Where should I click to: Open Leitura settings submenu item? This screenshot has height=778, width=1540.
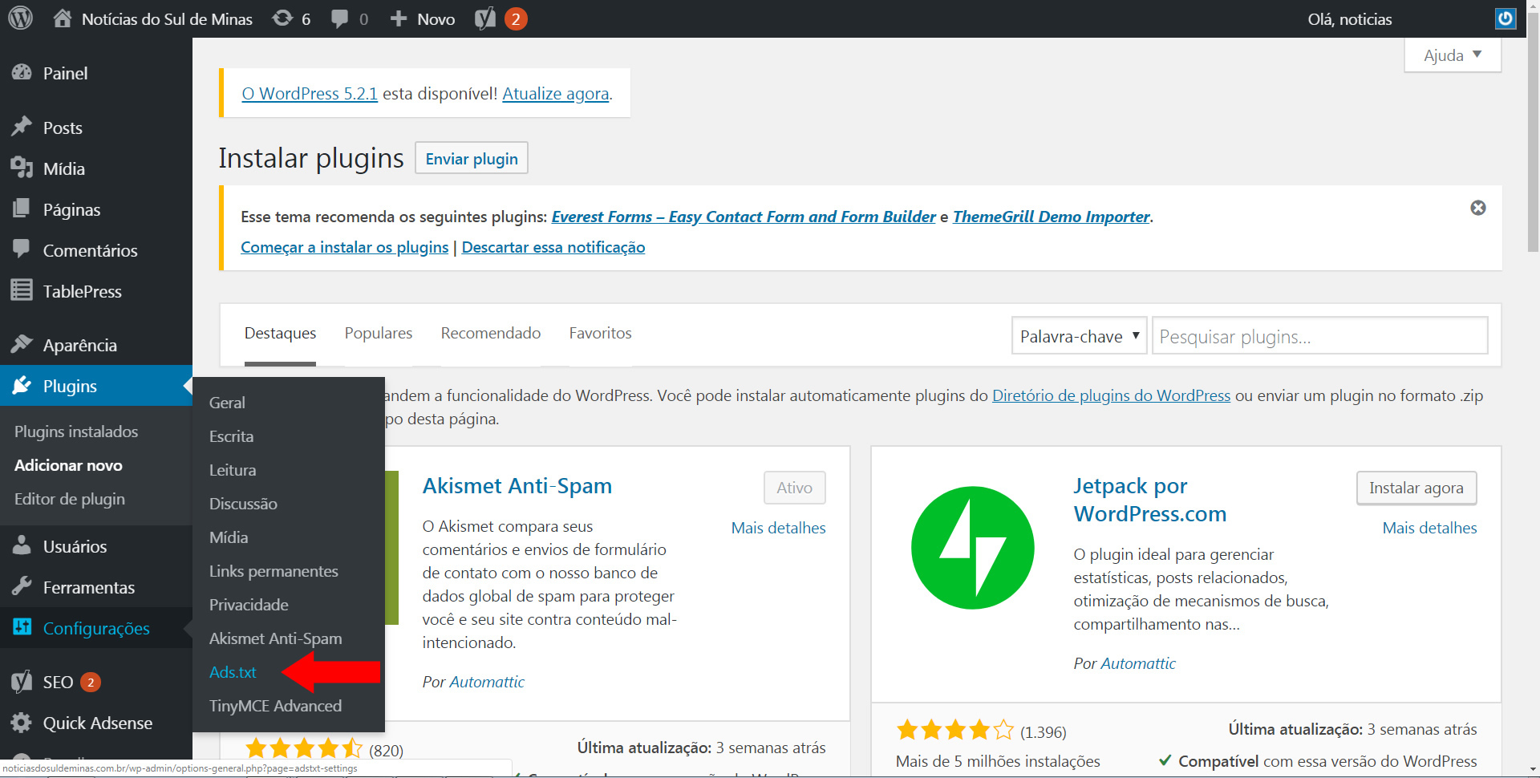pyautogui.click(x=233, y=470)
